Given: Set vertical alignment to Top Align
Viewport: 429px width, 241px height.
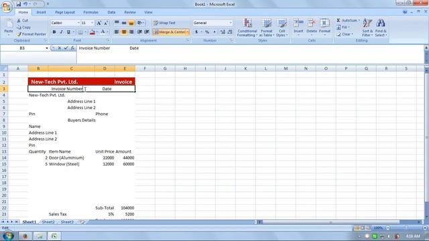Looking at the screenshot, I should point(117,23).
